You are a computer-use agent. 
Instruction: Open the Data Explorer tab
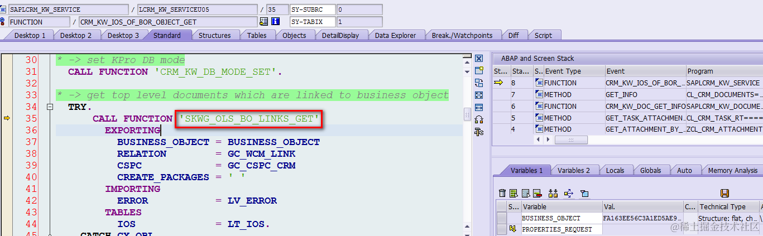(x=395, y=35)
